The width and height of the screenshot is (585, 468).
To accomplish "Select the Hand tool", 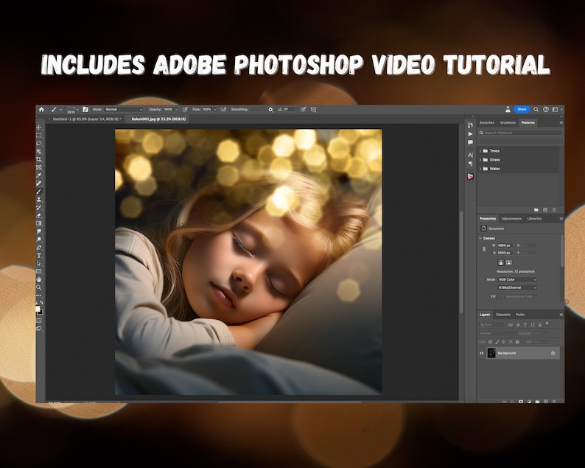I will point(39,279).
